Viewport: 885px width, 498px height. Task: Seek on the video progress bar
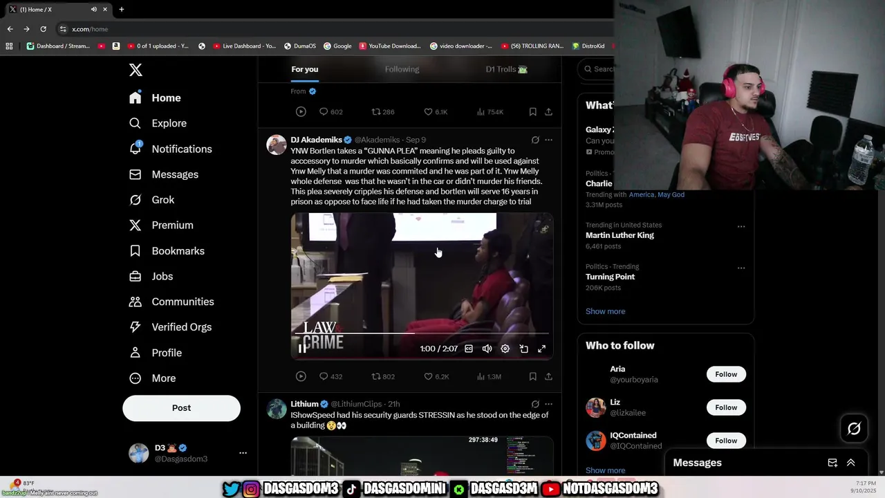click(422, 333)
